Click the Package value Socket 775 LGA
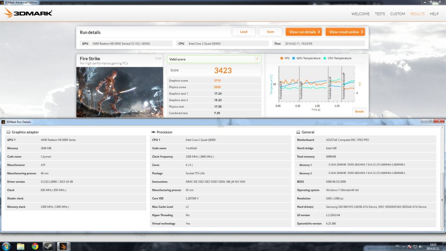This screenshot has height=251, width=446. pos(195,173)
